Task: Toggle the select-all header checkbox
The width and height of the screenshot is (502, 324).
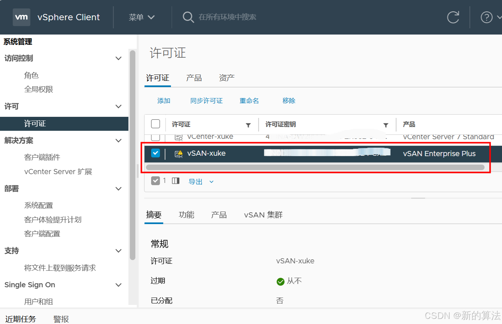Action: (155, 124)
